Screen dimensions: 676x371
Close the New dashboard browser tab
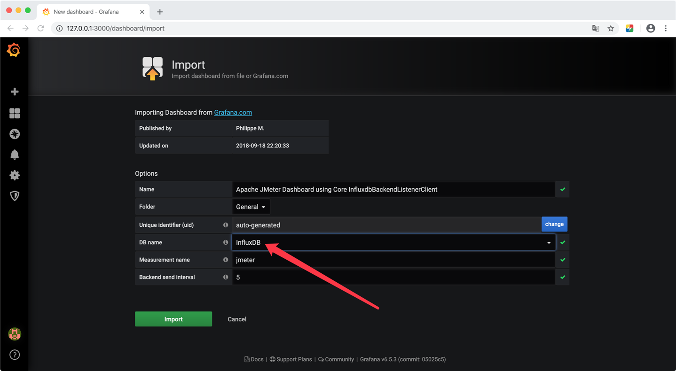point(141,12)
